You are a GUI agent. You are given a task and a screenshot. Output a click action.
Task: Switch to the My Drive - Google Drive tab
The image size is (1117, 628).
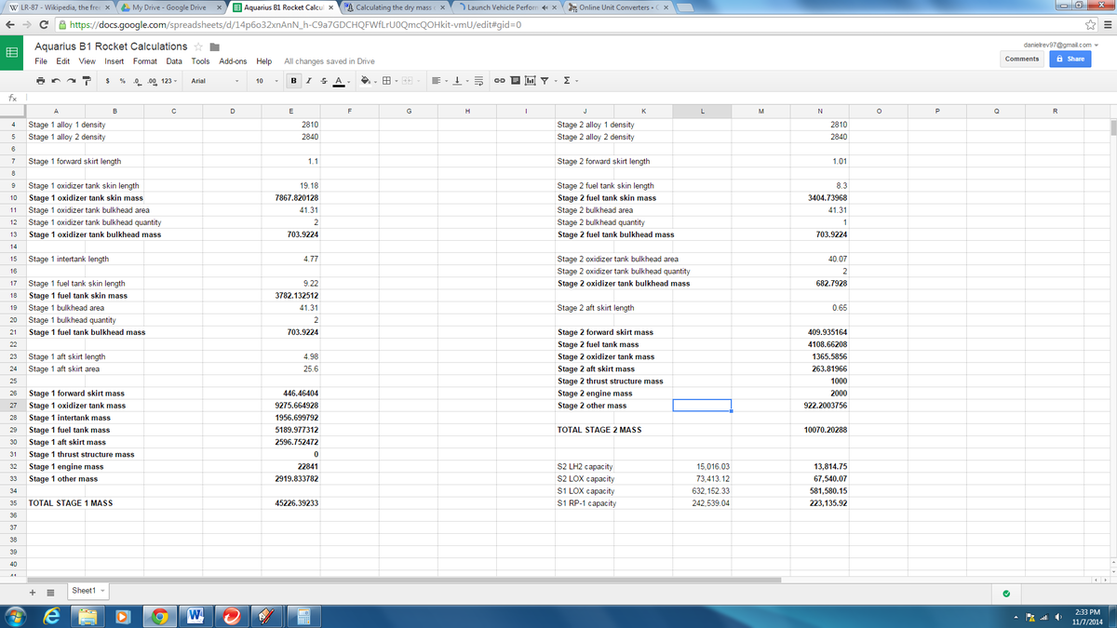tap(169, 7)
